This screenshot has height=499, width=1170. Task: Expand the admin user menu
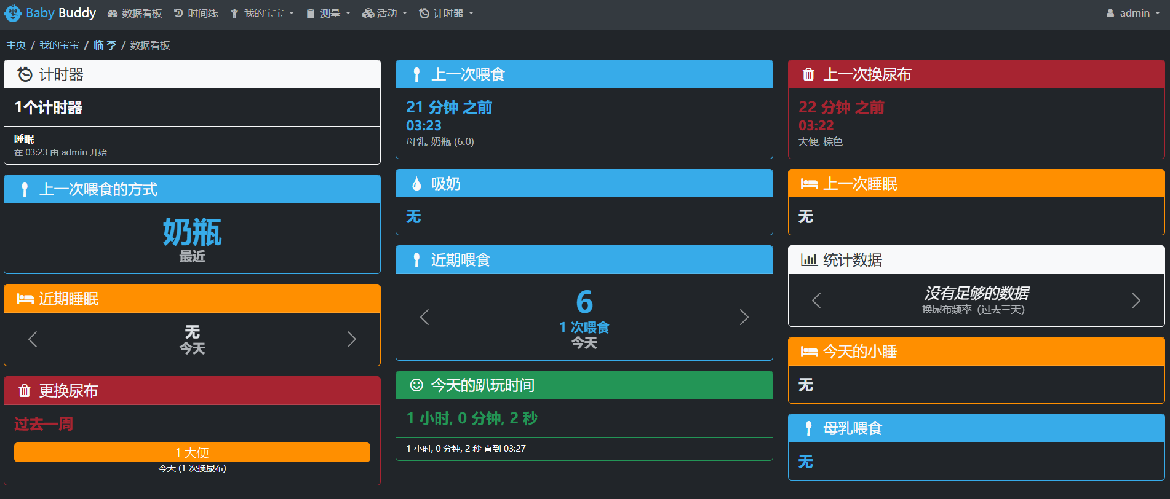coord(1133,14)
